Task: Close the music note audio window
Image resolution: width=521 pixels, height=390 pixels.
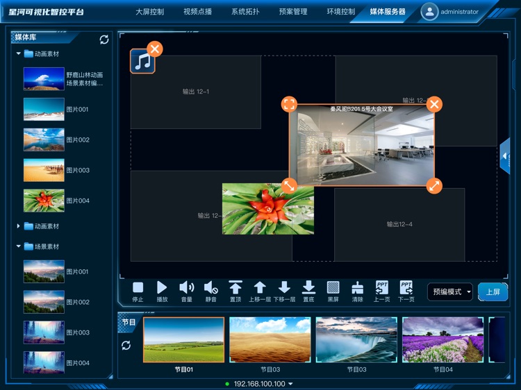Action: coord(155,49)
